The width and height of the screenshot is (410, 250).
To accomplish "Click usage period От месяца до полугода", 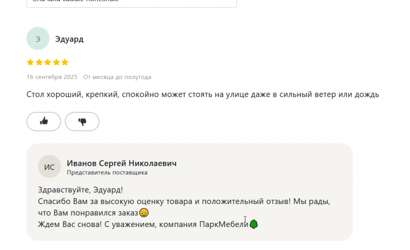I will 117,77.
